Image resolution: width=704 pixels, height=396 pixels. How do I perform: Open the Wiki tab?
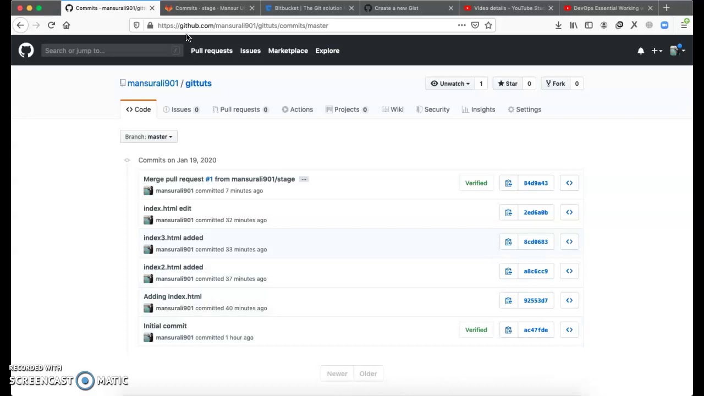(393, 109)
